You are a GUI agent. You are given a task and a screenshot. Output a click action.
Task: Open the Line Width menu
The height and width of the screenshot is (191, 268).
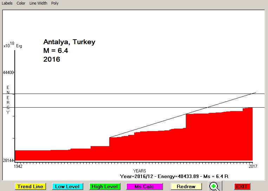pos(38,3)
